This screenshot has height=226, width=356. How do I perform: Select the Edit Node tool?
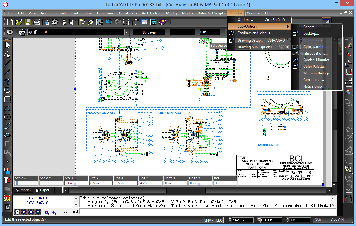pyautogui.click(x=7, y=54)
